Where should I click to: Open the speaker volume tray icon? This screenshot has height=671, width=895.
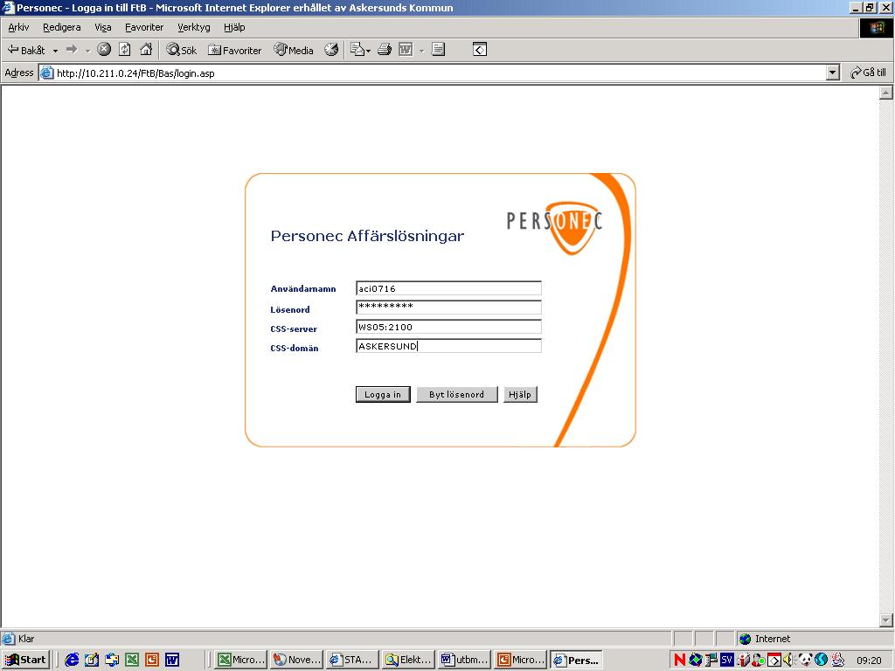click(x=788, y=660)
